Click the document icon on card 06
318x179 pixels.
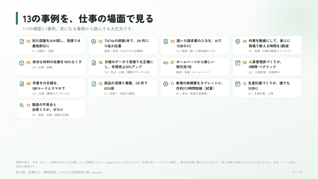[x=94, y=63]
